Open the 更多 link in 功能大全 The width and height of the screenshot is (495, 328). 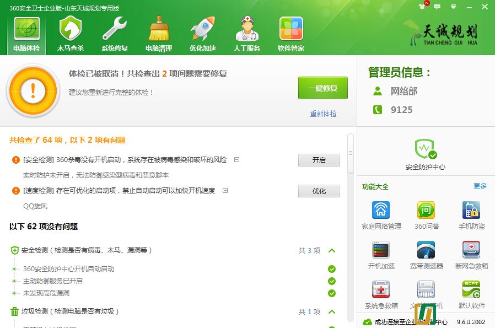pos(480,186)
